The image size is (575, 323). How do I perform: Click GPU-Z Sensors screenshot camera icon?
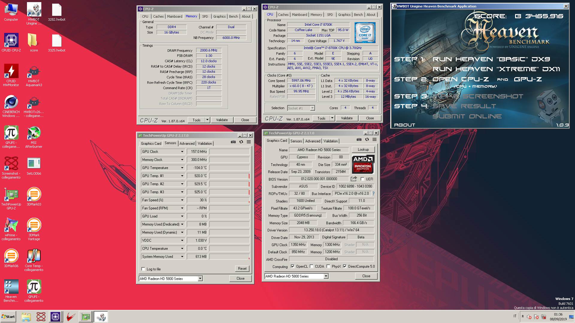pos(233,142)
